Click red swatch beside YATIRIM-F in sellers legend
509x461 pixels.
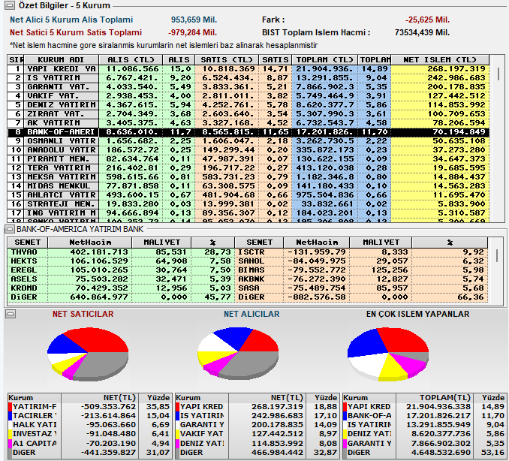(10, 407)
